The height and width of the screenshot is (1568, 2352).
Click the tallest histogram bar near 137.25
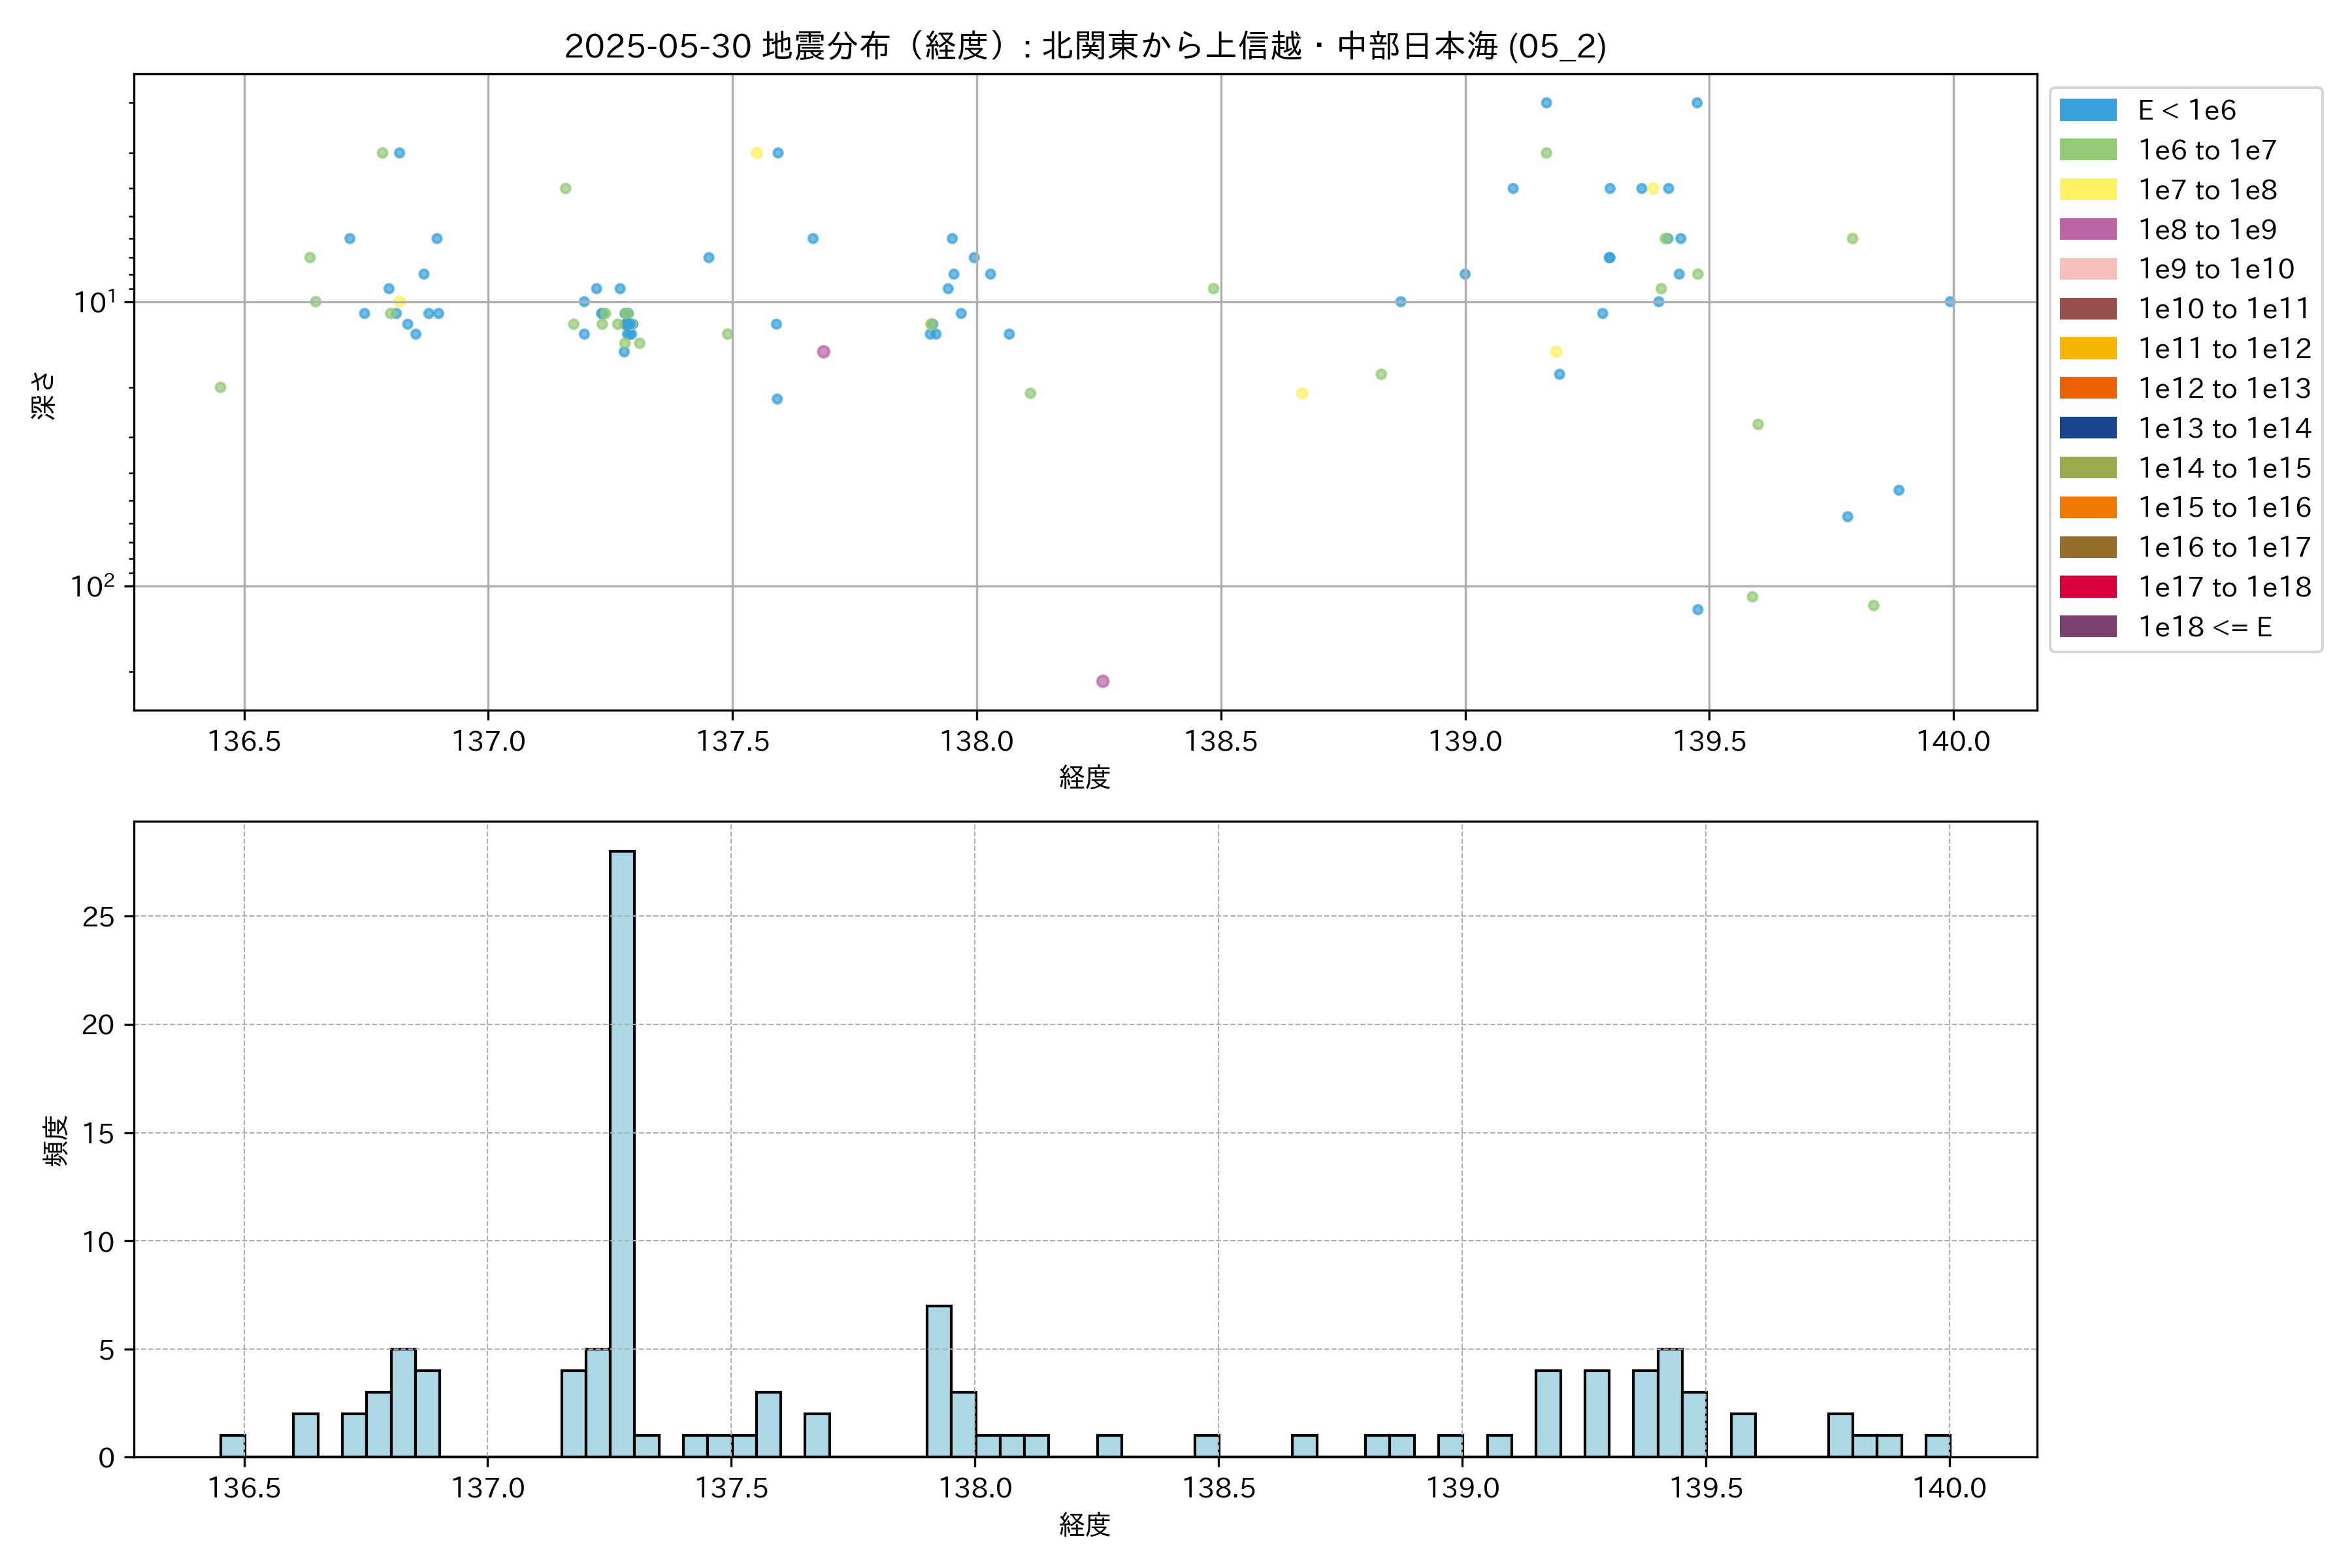coord(622,1150)
